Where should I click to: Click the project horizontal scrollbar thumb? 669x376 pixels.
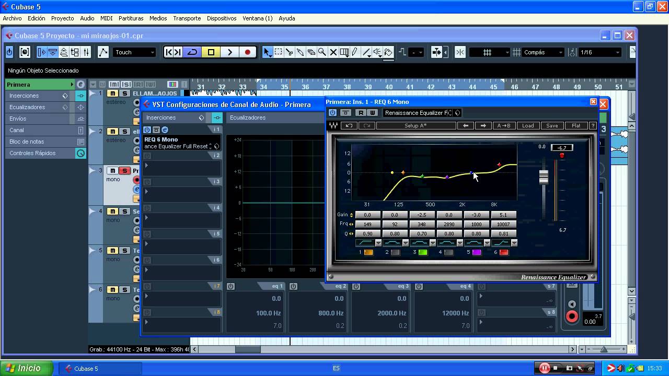[x=248, y=349]
